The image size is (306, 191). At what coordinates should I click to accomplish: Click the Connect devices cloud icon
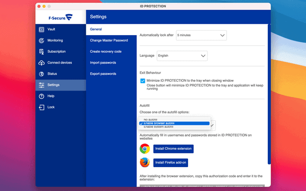click(41, 62)
